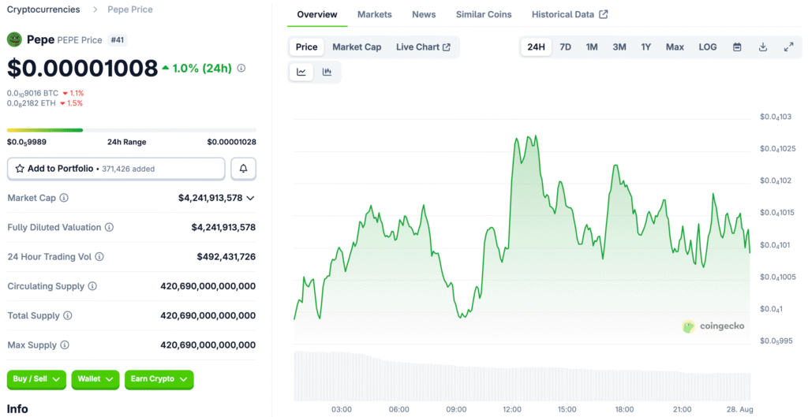The height and width of the screenshot is (417, 808).
Task: Click the Pepe coin logo icon
Action: click(x=14, y=39)
